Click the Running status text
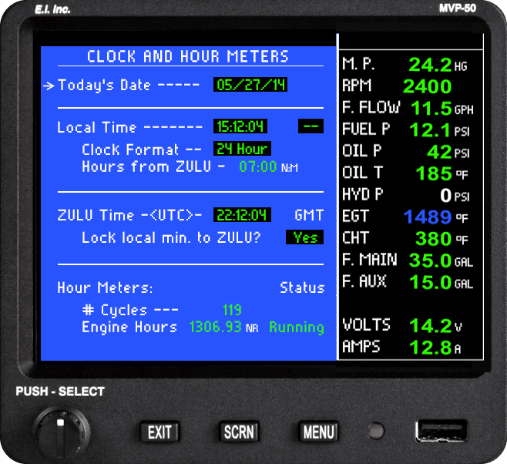Screen dimensions: 507x464 tap(297, 328)
